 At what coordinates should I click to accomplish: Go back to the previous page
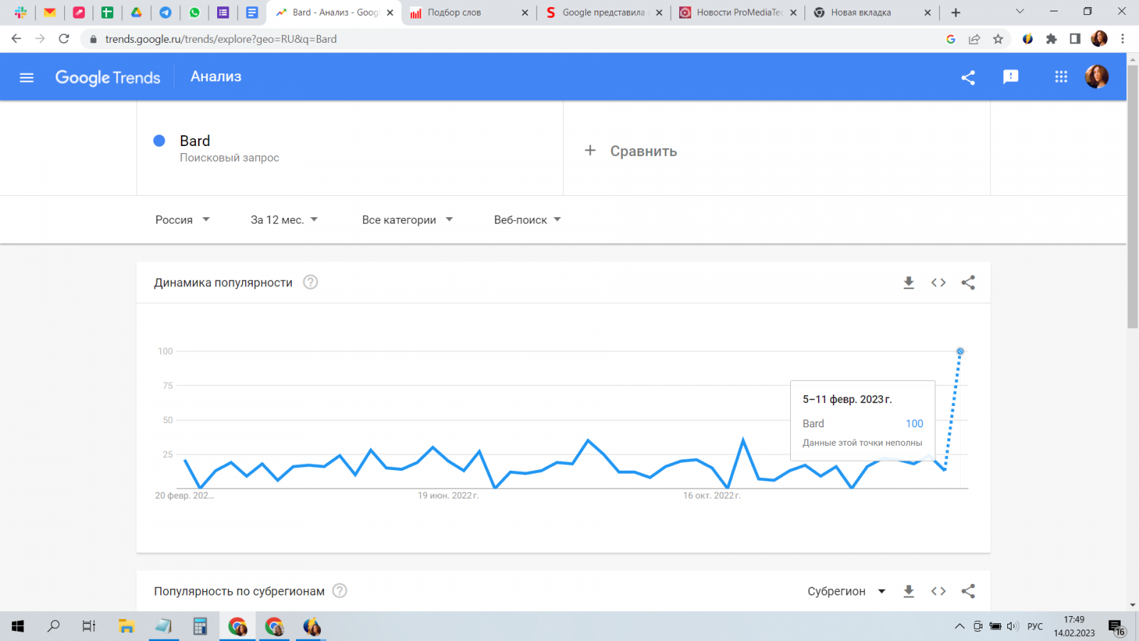click(x=16, y=39)
